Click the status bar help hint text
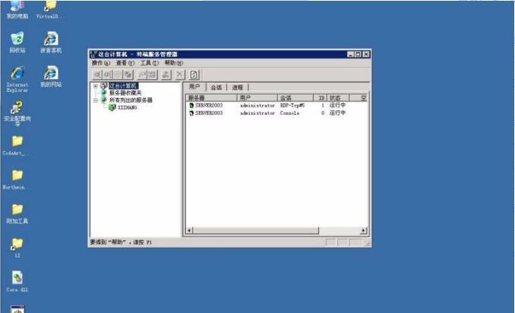Image resolution: width=515 pixels, height=313 pixels. pyautogui.click(x=121, y=242)
